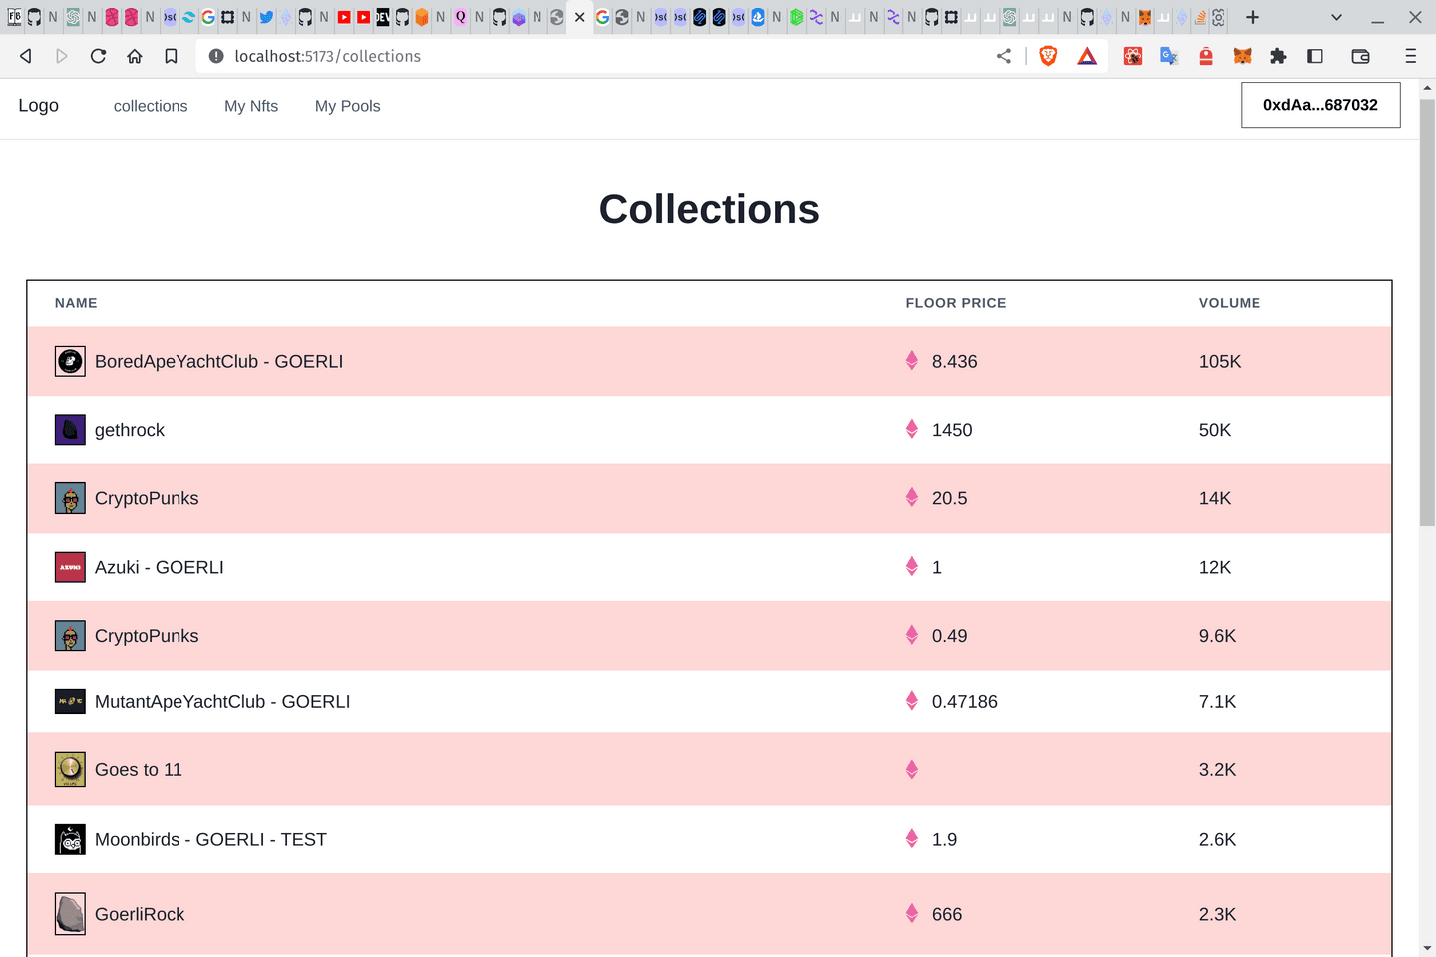This screenshot has width=1436, height=957.
Task: Click the scrollbar down arrow
Action: click(x=1427, y=948)
